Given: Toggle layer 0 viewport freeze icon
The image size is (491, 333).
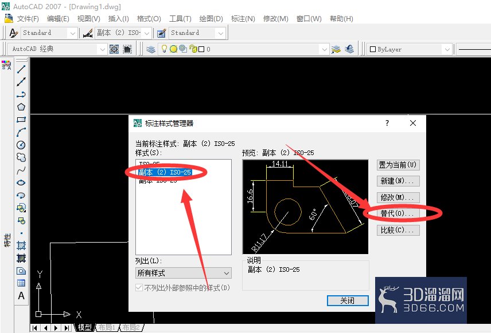Looking at the screenshot, I should 183,49.
